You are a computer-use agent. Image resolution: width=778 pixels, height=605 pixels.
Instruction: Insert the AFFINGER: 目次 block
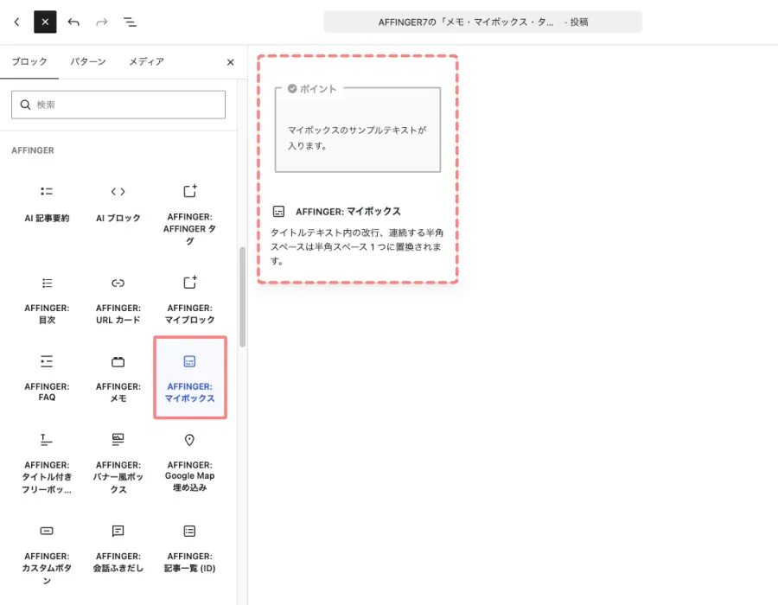47,301
